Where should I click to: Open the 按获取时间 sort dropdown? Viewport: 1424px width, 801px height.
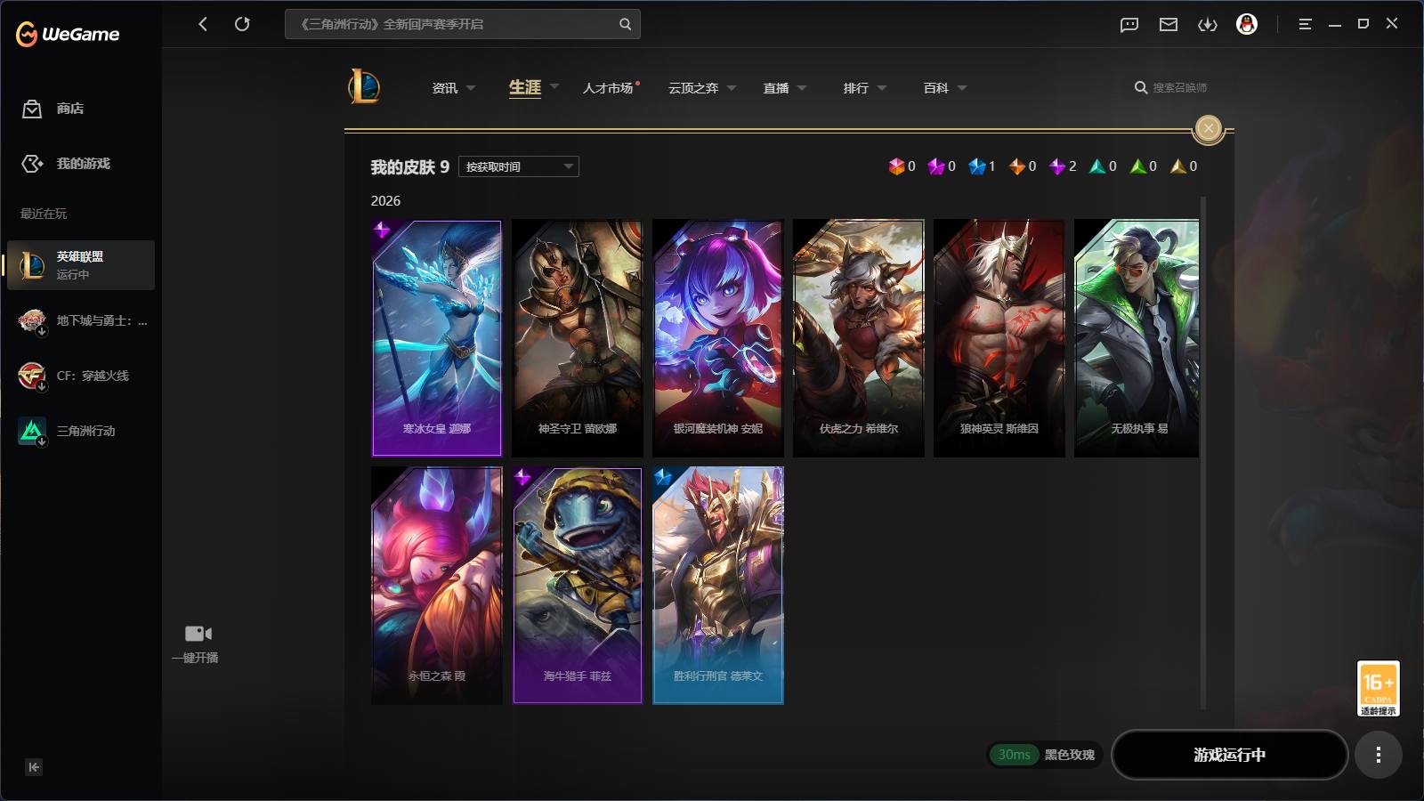[519, 166]
